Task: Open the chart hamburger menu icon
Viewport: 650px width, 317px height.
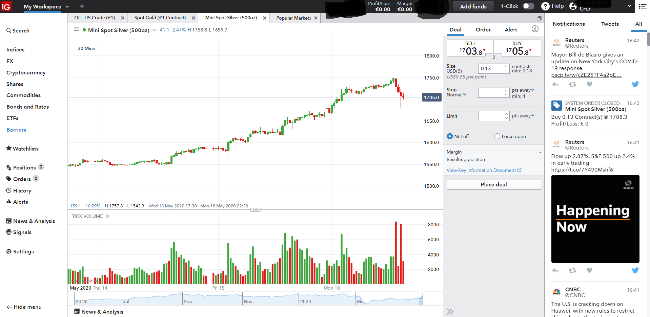Action: click(x=77, y=29)
